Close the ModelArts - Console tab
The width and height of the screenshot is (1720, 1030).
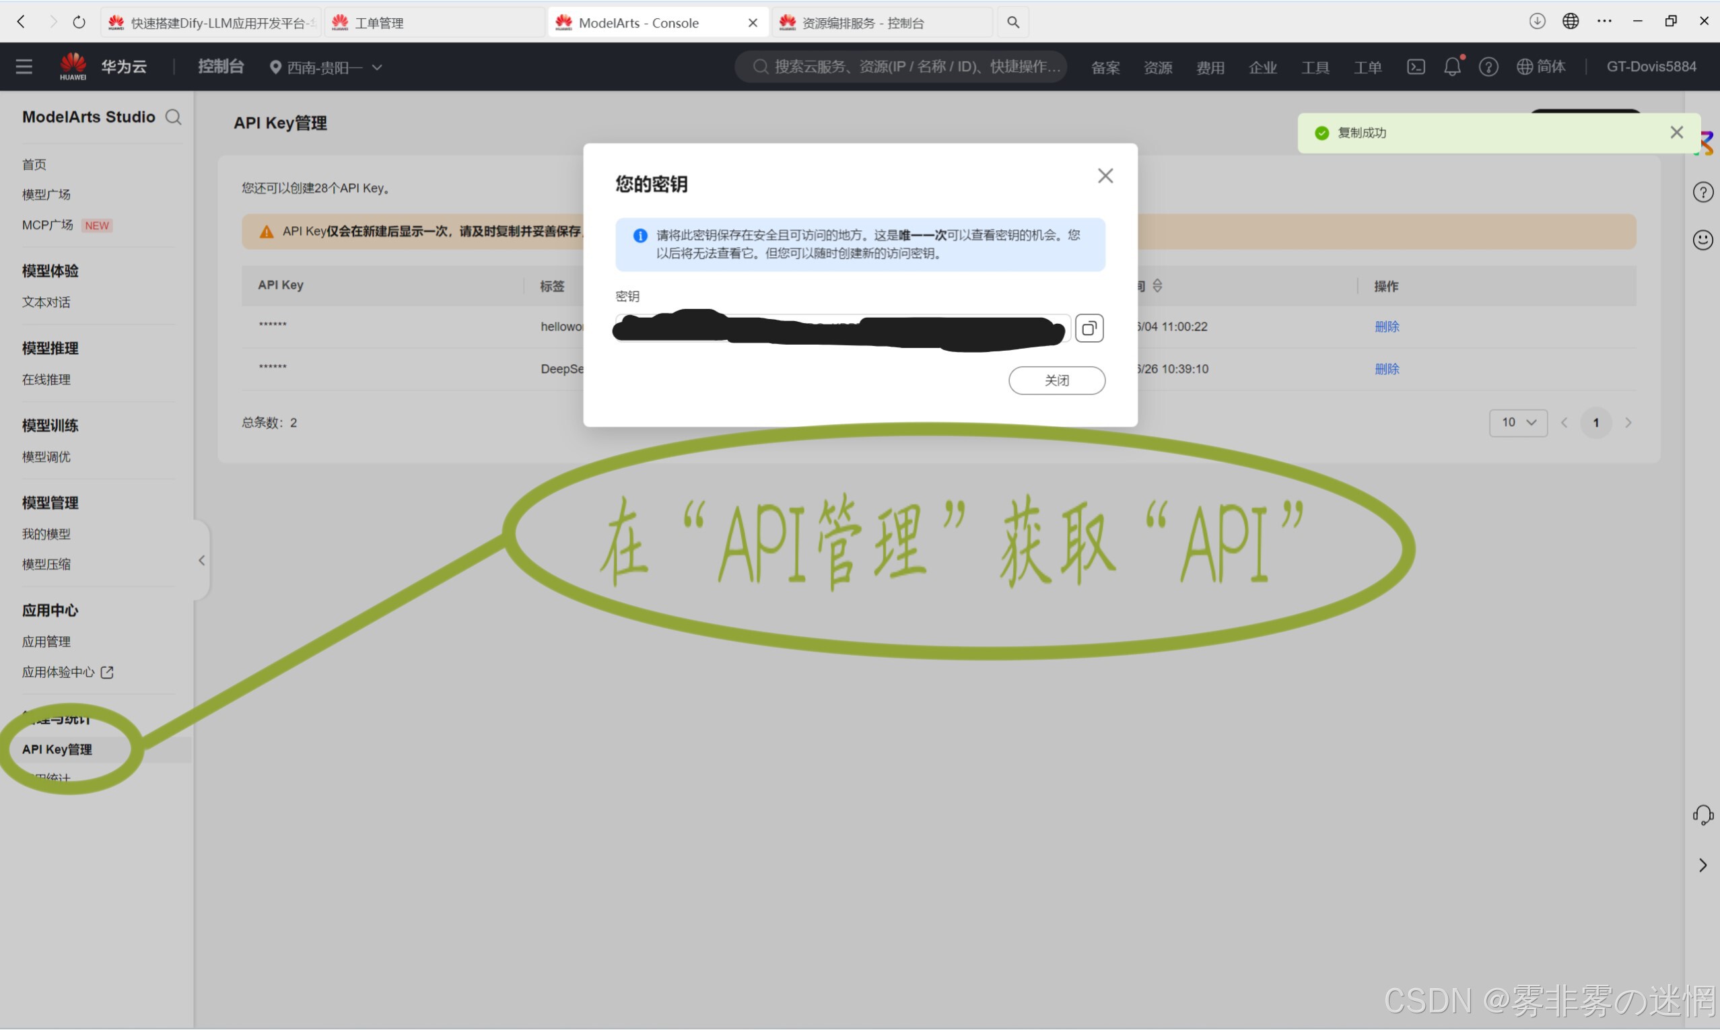click(x=752, y=23)
